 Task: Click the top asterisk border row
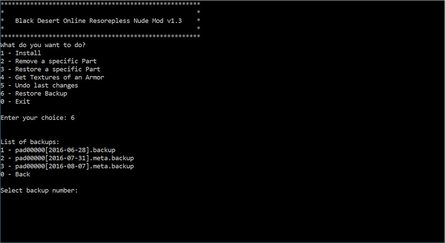click(100, 4)
